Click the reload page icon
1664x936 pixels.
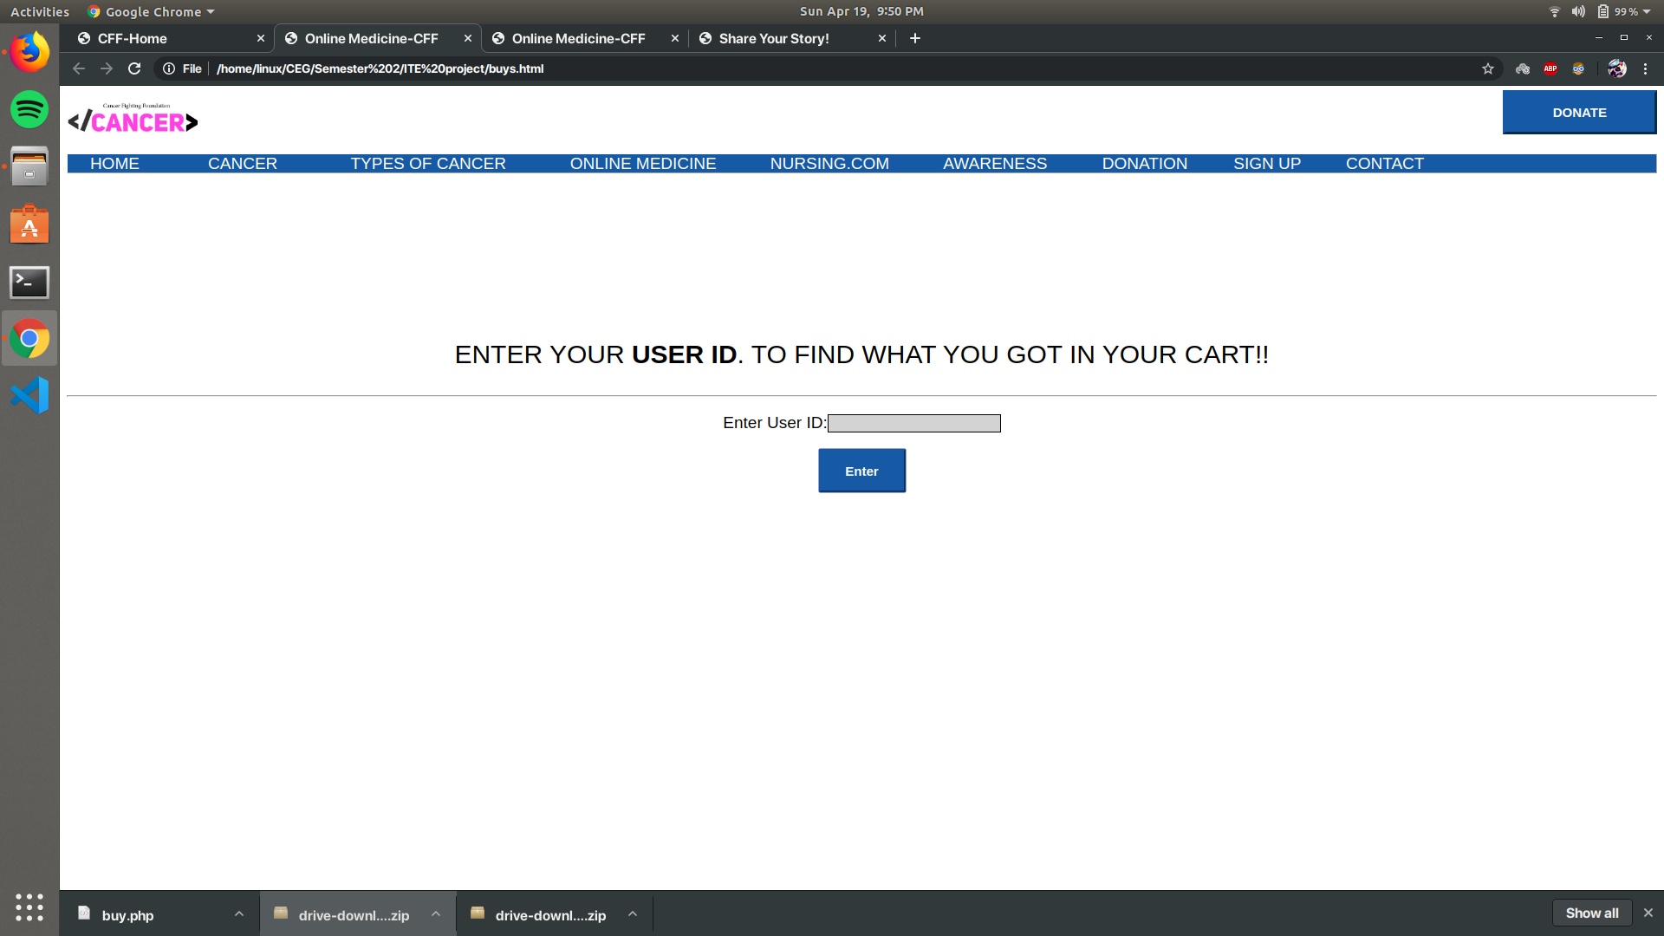tap(134, 68)
